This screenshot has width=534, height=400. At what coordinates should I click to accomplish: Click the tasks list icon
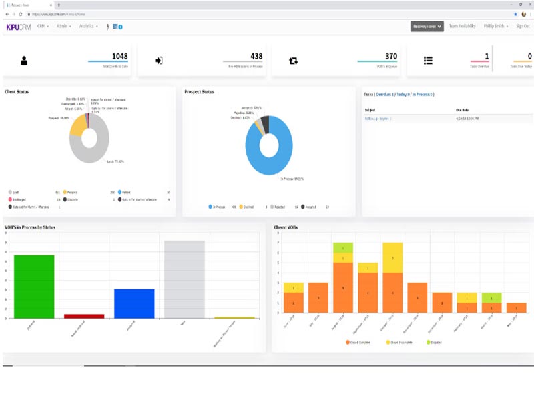click(428, 61)
